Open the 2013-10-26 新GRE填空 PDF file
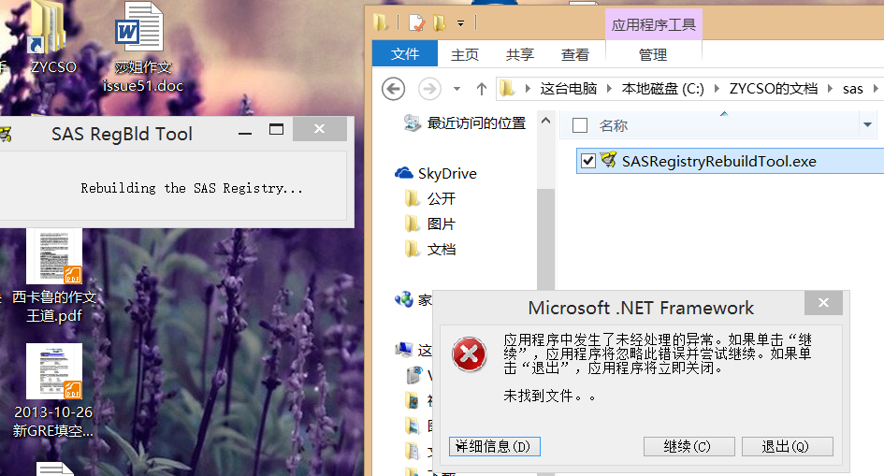 pos(54,391)
